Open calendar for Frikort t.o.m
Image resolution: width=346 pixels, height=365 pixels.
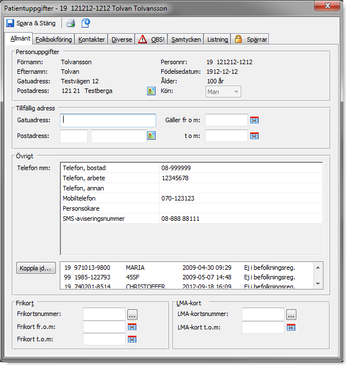click(132, 339)
